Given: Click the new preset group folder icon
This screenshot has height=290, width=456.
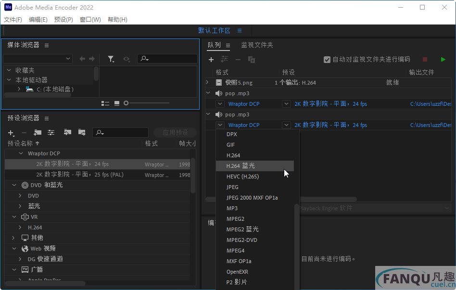Looking at the screenshot, I should click(38, 133).
